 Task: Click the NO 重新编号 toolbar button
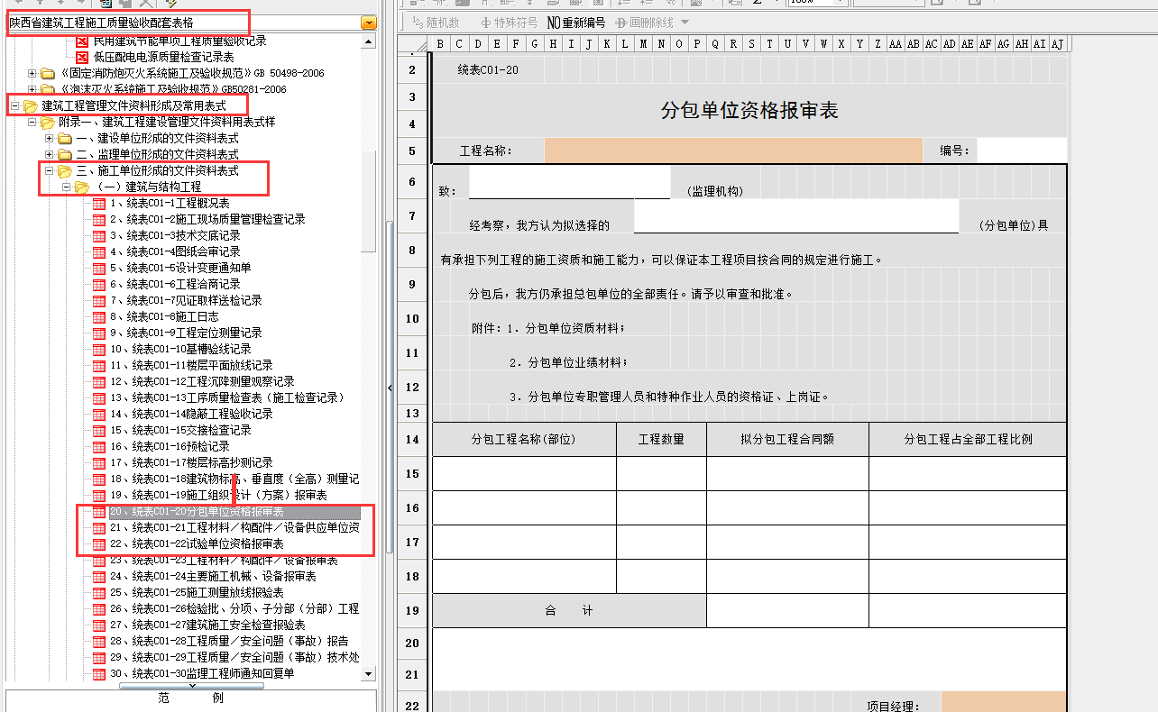pos(575,23)
